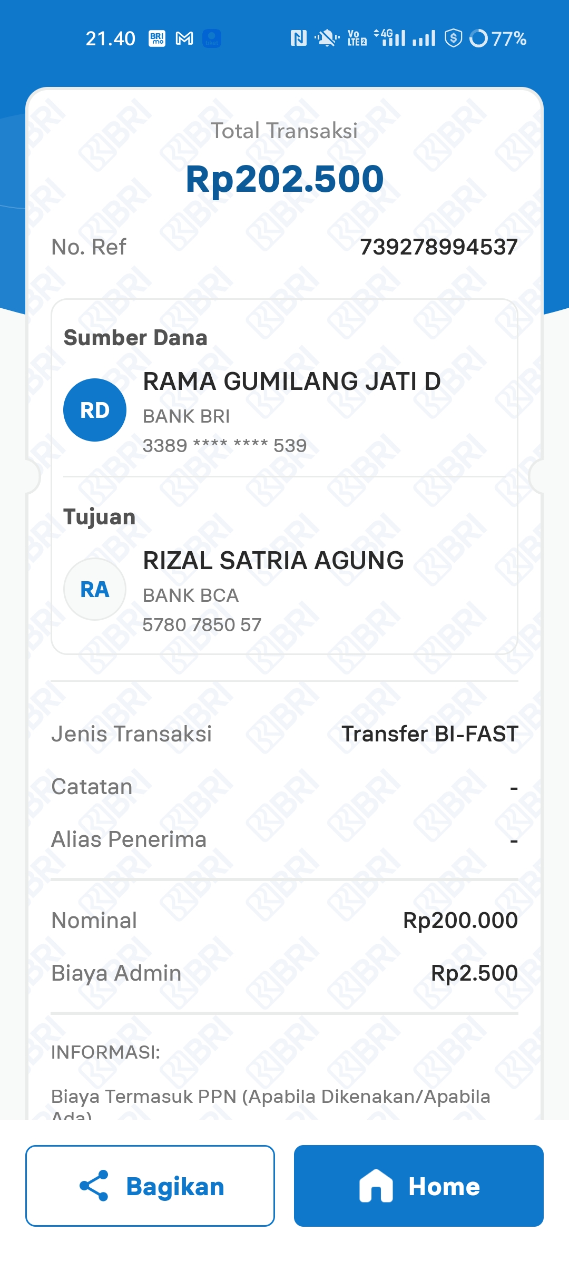Tap the sender name RAMA GUMILANG JATI D
The image size is (569, 1271).
(x=292, y=381)
